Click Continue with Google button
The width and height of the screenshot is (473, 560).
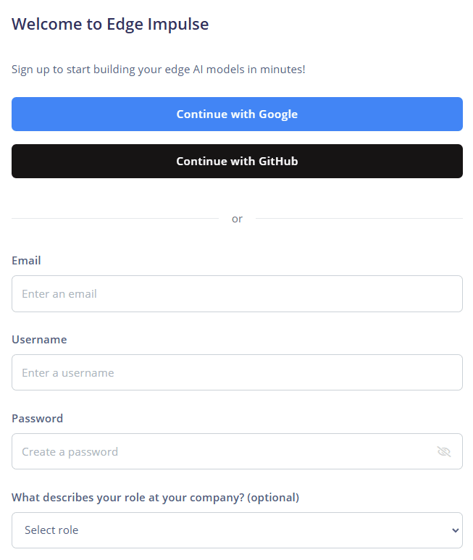237,114
